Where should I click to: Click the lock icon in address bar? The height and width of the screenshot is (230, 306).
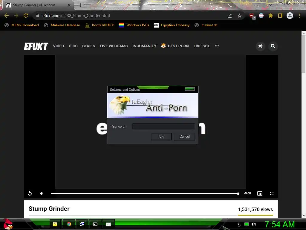pos(38,16)
